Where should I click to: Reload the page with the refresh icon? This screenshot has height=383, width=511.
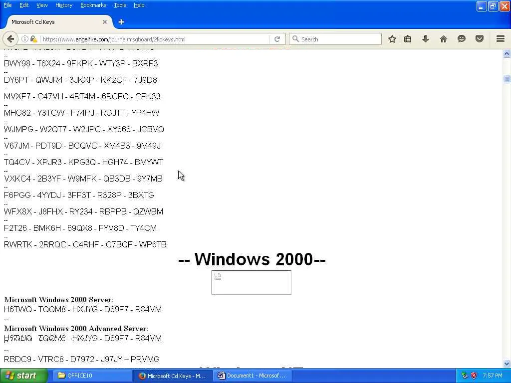(277, 39)
